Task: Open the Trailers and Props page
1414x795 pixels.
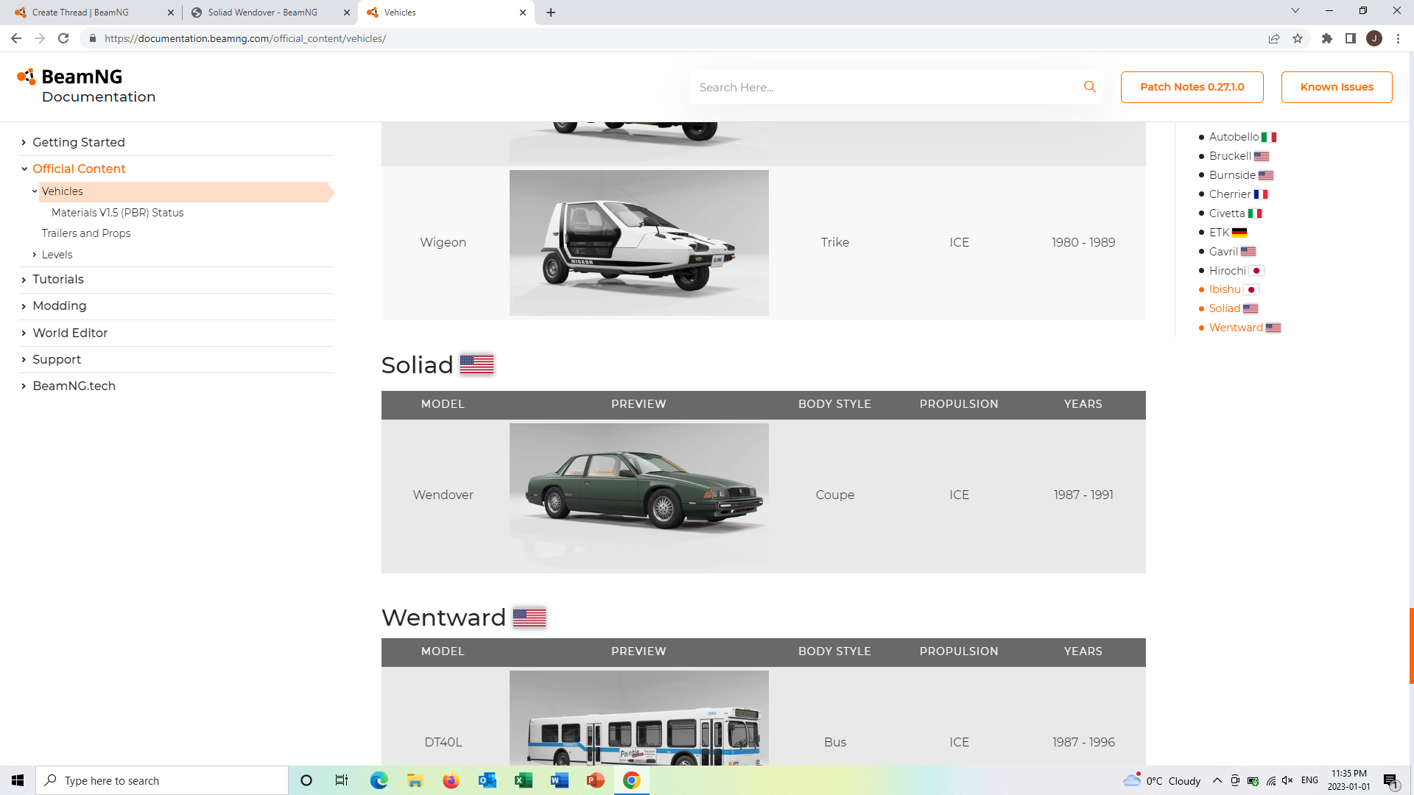Action: (x=86, y=233)
